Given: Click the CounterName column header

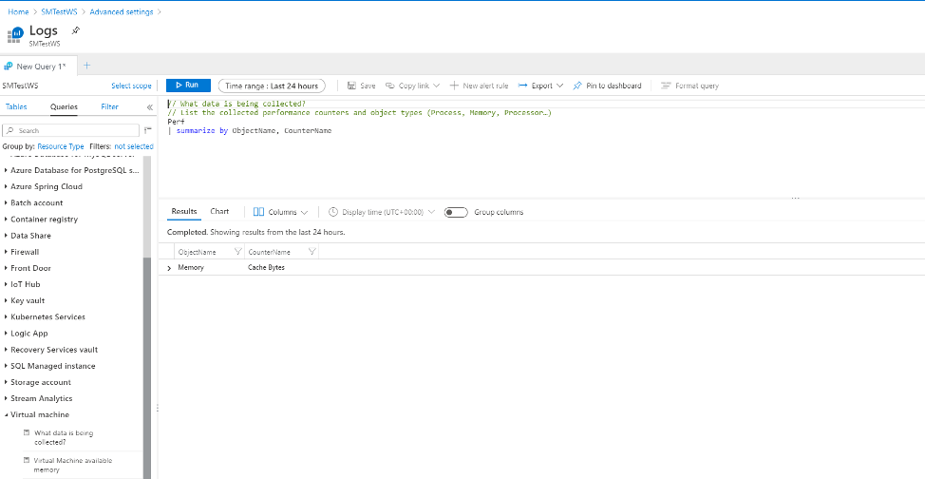Looking at the screenshot, I should click(x=269, y=252).
